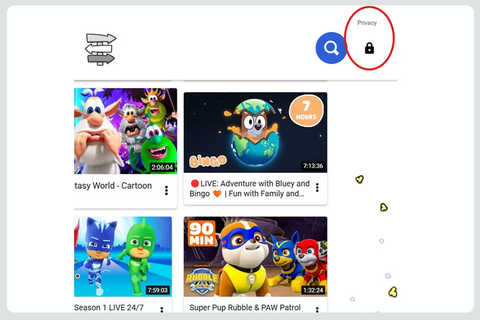Open options for Fantasy World Cartoon video
Screen dimensions: 480x320
[x=166, y=190]
